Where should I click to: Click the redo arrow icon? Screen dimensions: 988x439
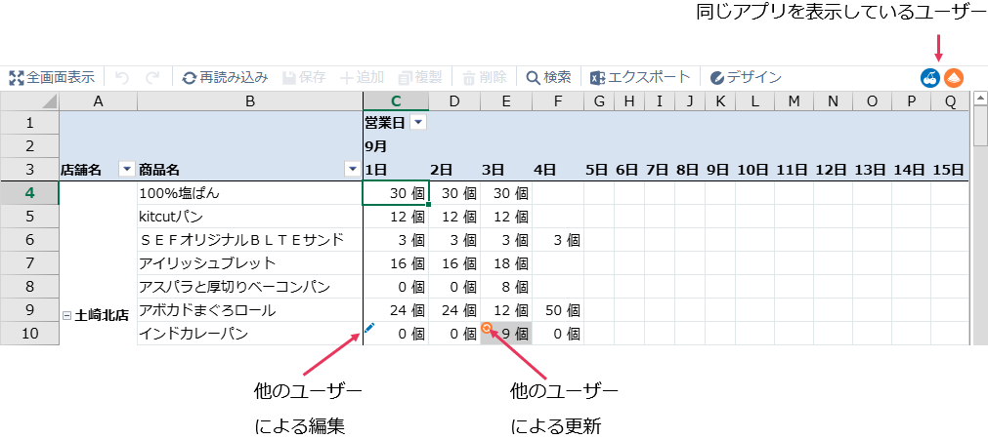152,77
